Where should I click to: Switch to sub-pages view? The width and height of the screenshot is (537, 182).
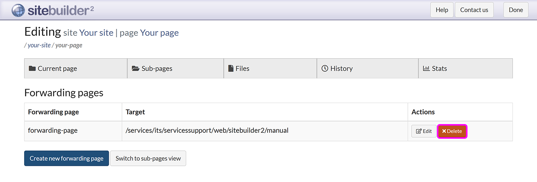148,158
